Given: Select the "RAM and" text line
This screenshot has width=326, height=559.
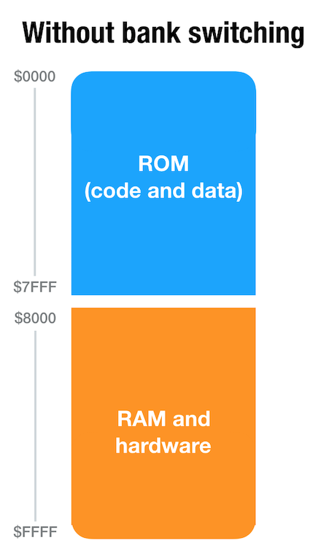Looking at the screenshot, I should tap(163, 419).
